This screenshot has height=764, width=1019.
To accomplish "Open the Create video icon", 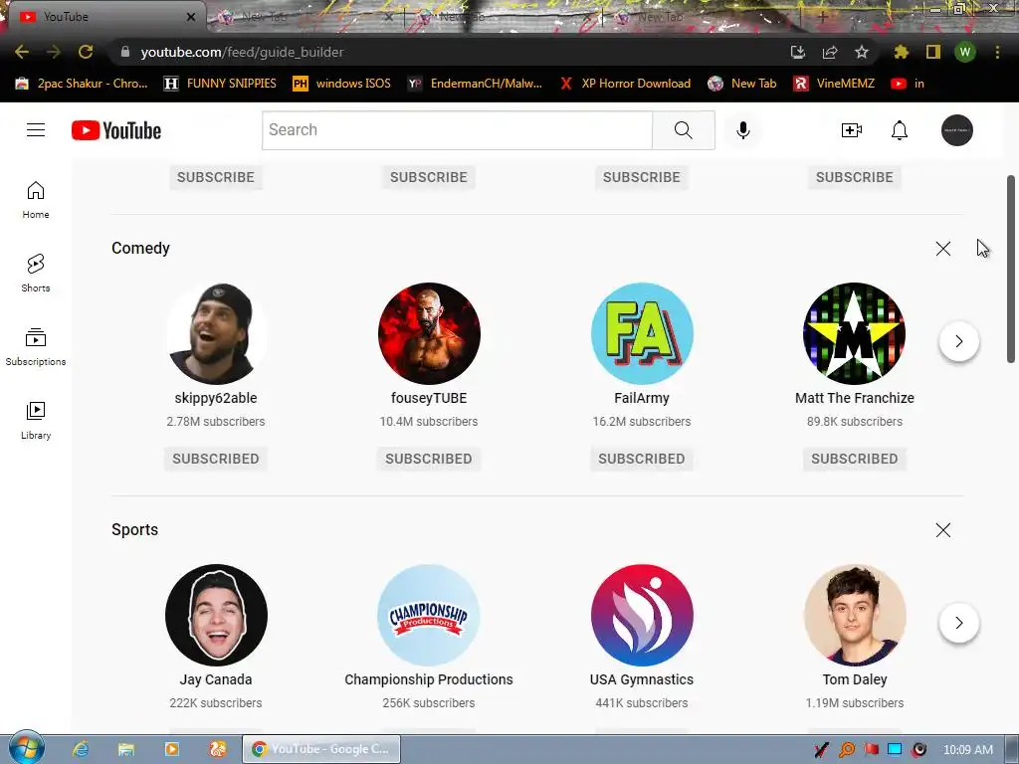I will [852, 130].
